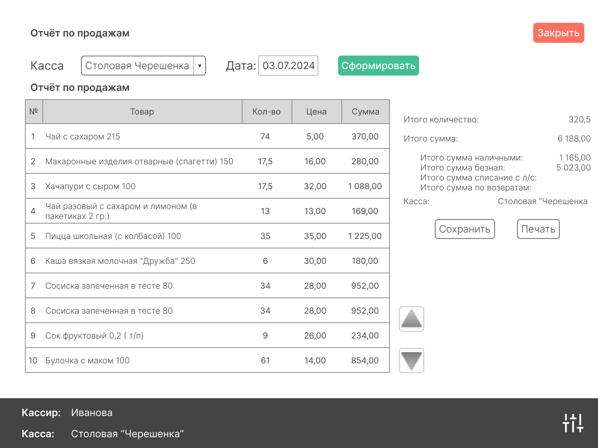This screenshot has height=448, width=598.
Task: Click price cell 16,00
Action: coord(315,161)
